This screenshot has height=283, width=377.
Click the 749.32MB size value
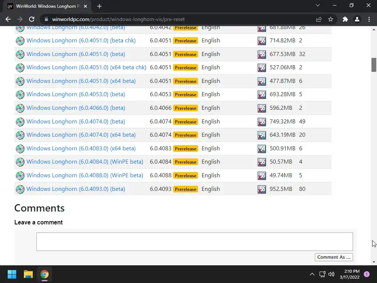click(282, 122)
